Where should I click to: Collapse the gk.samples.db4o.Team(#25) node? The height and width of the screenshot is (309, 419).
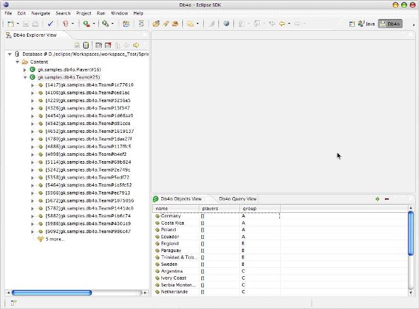click(x=25, y=77)
